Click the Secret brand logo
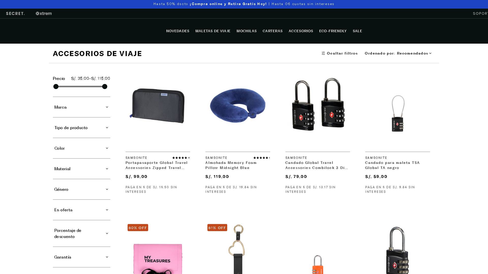Image resolution: width=488 pixels, height=274 pixels. point(15,13)
